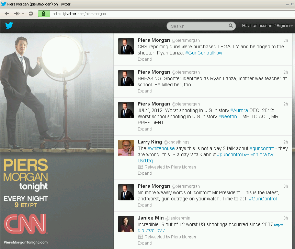295x249 pixels.
Task: Click the green SSL padlock icon
Action: pyautogui.click(x=44, y=14)
